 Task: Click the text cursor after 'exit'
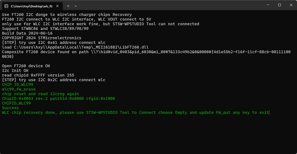[x=269, y=113]
